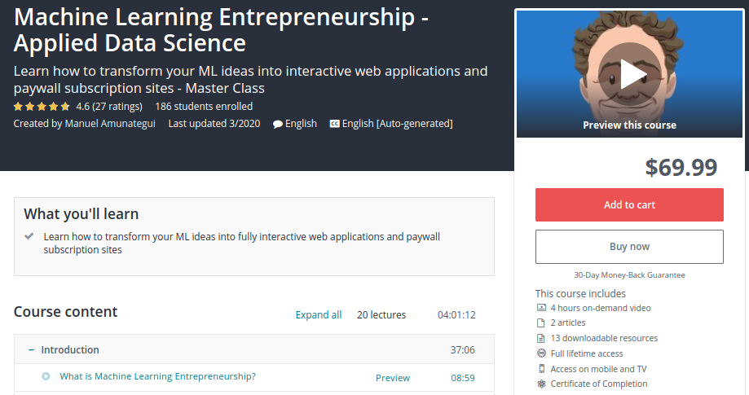Click the downloadable resources file icon
Image resolution: width=749 pixels, height=395 pixels.
coord(541,338)
